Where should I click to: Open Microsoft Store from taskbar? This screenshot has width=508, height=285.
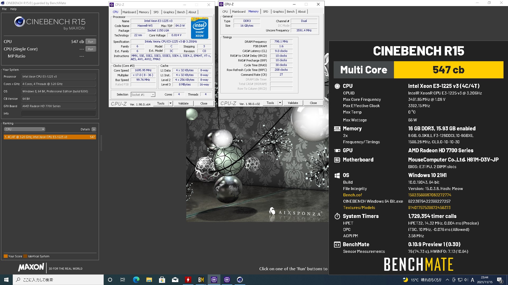coord(162,280)
